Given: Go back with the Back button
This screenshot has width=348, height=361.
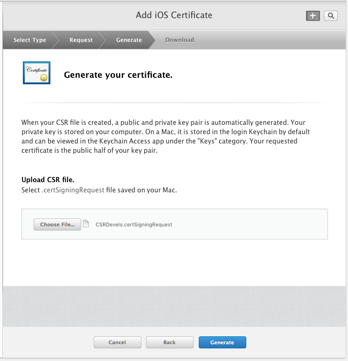Looking at the screenshot, I should pyautogui.click(x=169, y=342).
